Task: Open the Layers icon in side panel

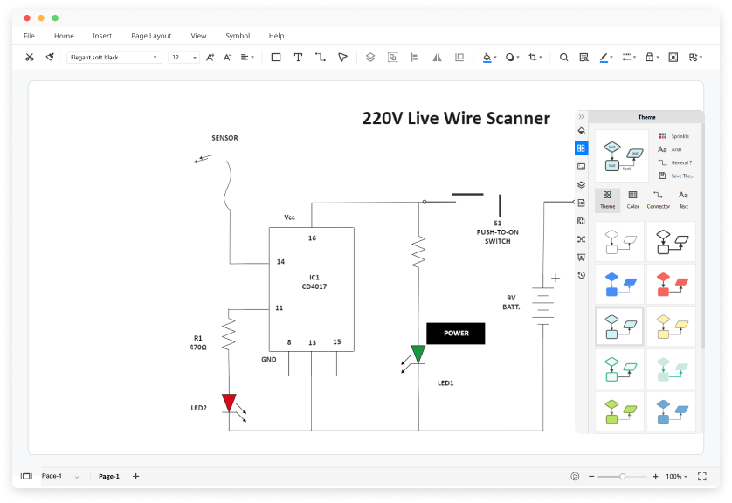Action: coord(581,184)
